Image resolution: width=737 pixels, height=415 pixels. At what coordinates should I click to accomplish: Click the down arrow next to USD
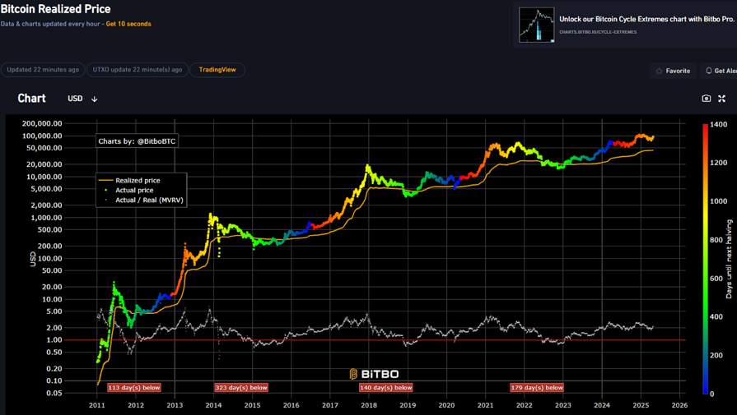[95, 99]
